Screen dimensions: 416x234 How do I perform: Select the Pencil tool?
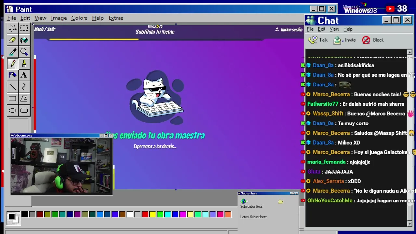pos(12,63)
